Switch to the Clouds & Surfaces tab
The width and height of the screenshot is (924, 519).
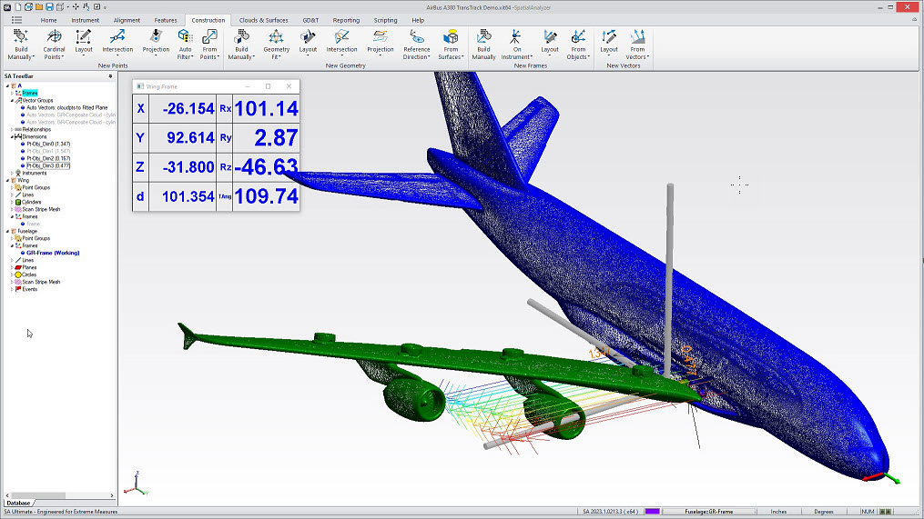click(263, 20)
